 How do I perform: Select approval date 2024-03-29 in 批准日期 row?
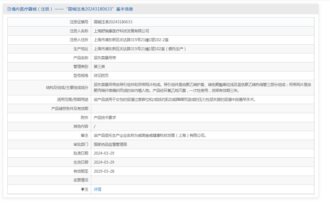pos(104,153)
